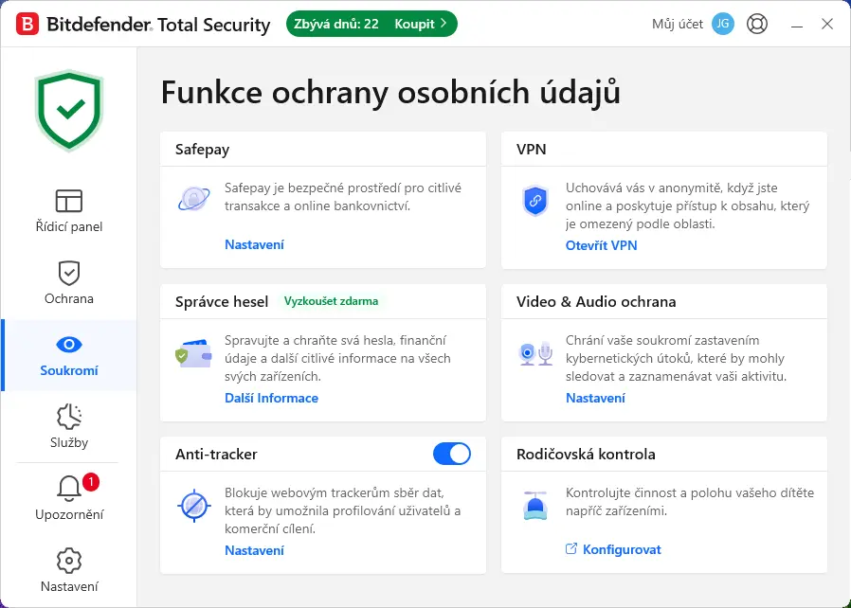
Task: Click the Koupit button arrow
Action: point(444,24)
